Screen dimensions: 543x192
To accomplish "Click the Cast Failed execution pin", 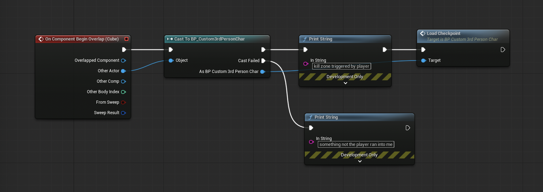I will pos(263,61).
